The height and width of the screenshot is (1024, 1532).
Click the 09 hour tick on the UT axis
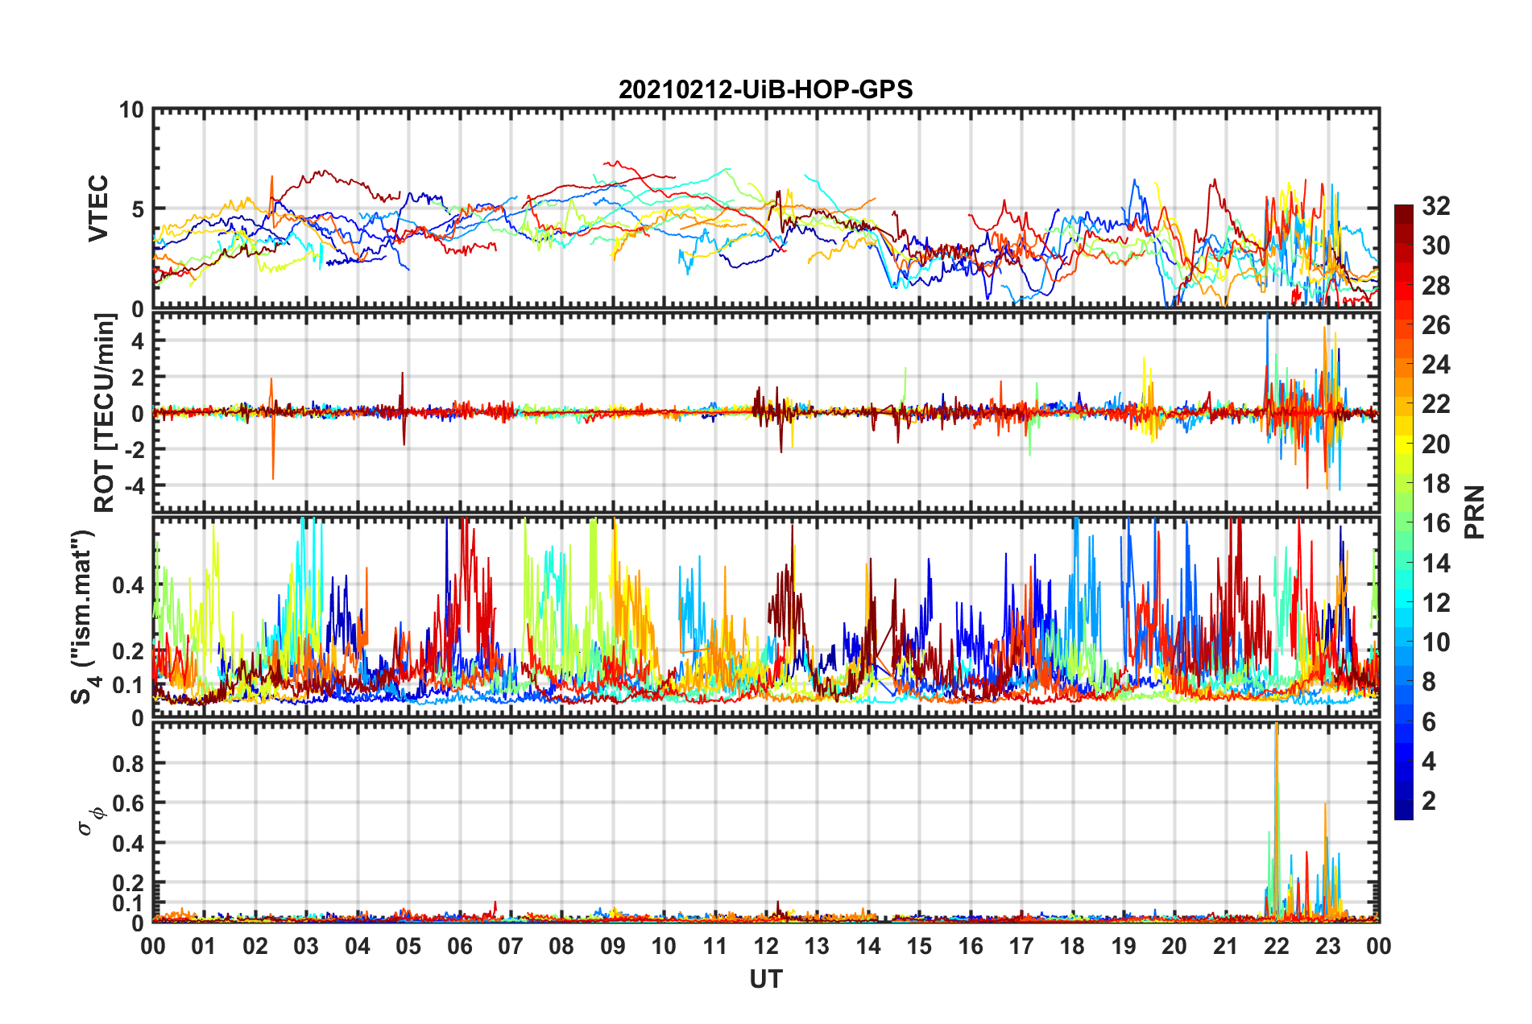613,946
